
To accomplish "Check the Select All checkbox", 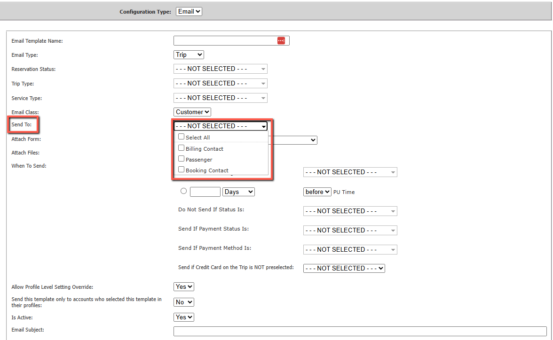I will (x=182, y=137).
